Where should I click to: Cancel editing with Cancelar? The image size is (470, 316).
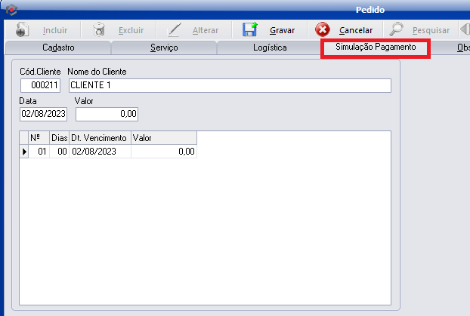pyautogui.click(x=356, y=30)
